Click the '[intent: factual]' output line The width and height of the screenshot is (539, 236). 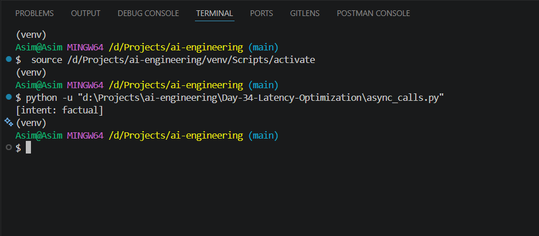[x=60, y=111]
